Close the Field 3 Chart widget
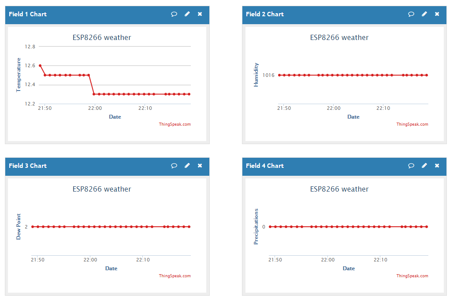Screen dimensions: 457x301 coord(200,166)
